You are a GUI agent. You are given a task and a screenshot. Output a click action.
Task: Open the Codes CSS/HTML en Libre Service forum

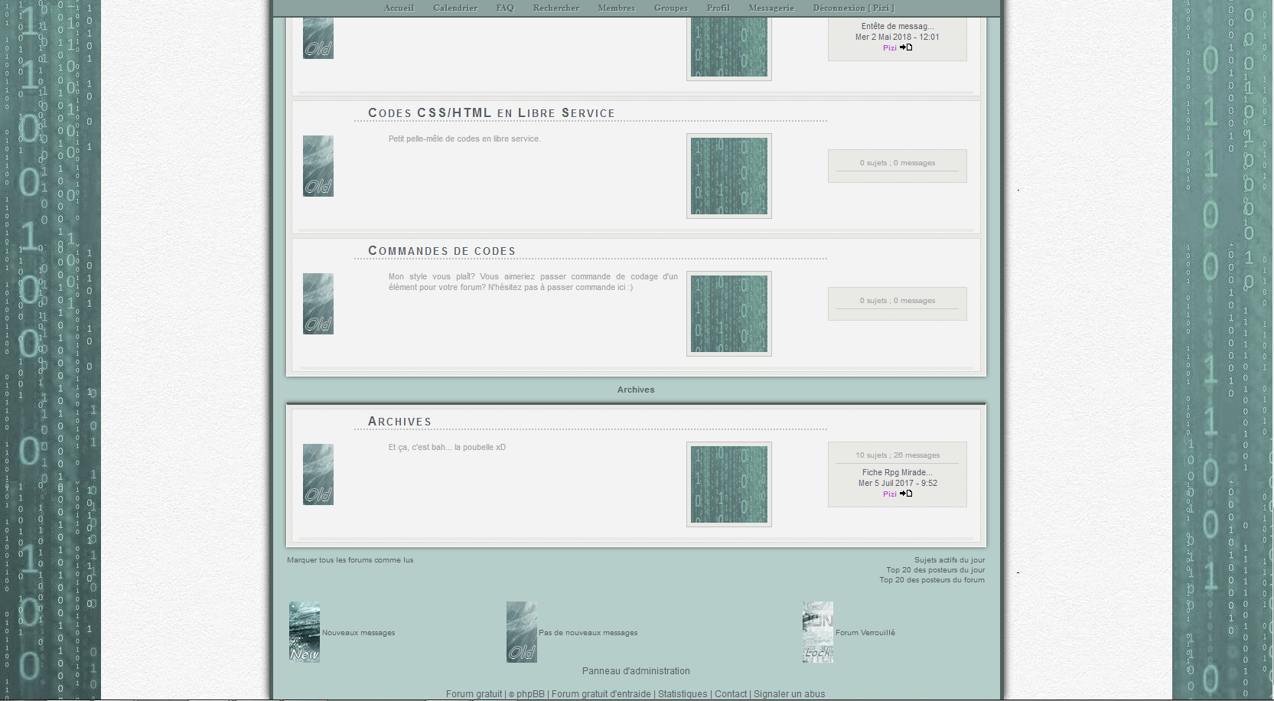point(491,113)
